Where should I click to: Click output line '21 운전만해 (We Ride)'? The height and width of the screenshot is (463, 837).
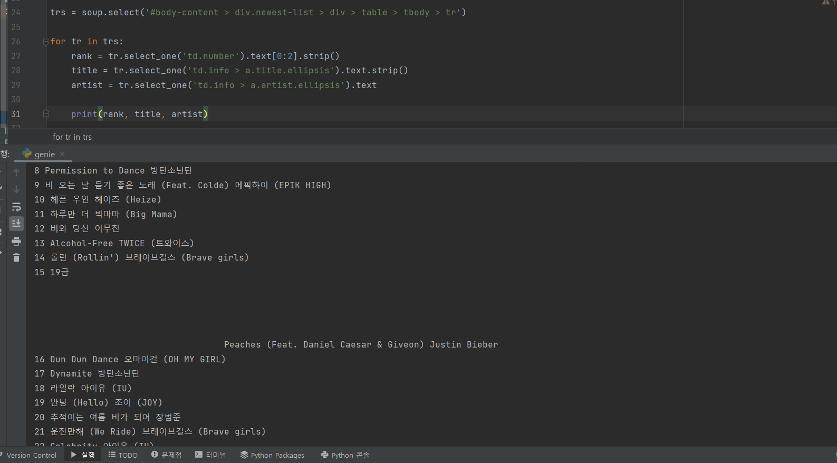click(x=150, y=431)
